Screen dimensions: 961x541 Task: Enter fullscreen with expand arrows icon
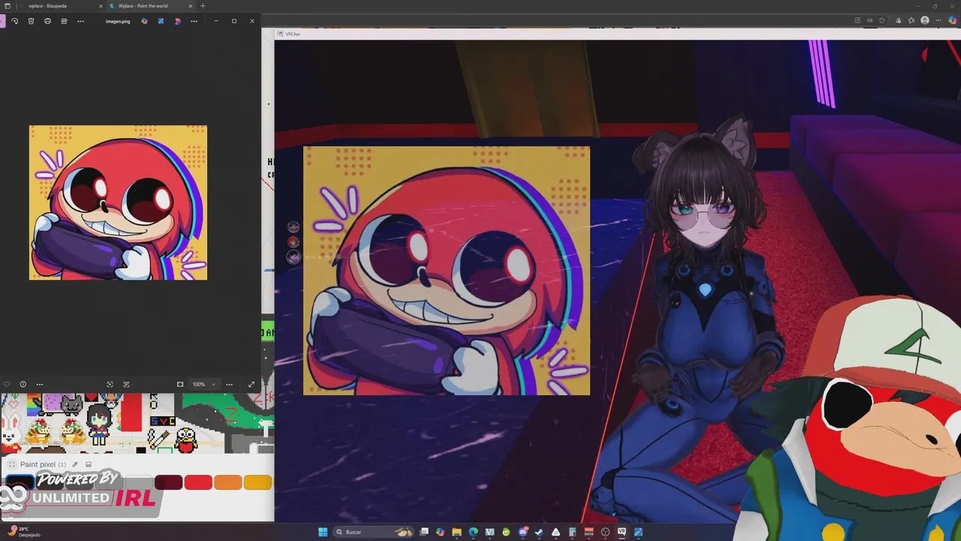click(251, 384)
